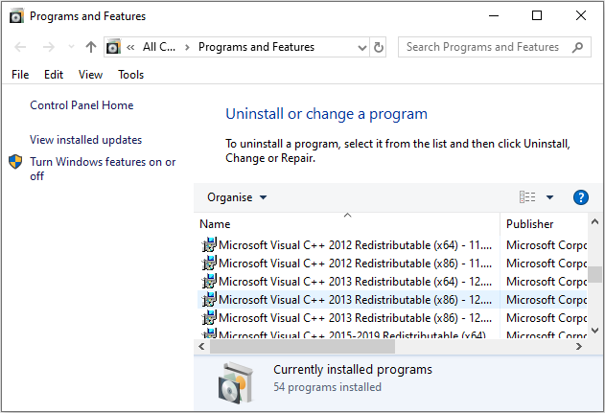Click the All C... breadcrumb segment

click(159, 47)
